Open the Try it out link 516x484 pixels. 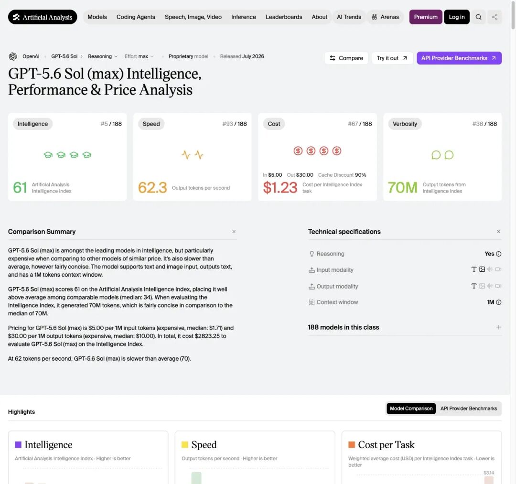(x=392, y=58)
